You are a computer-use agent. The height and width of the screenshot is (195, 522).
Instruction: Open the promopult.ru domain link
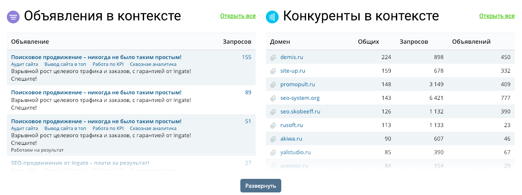point(297,85)
